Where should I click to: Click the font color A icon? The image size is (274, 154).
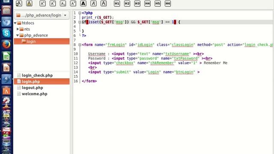[29, 3]
